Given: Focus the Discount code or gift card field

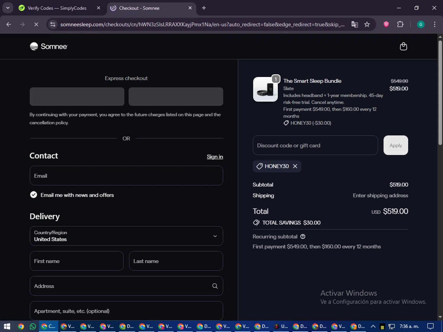Looking at the screenshot, I should pos(315,145).
